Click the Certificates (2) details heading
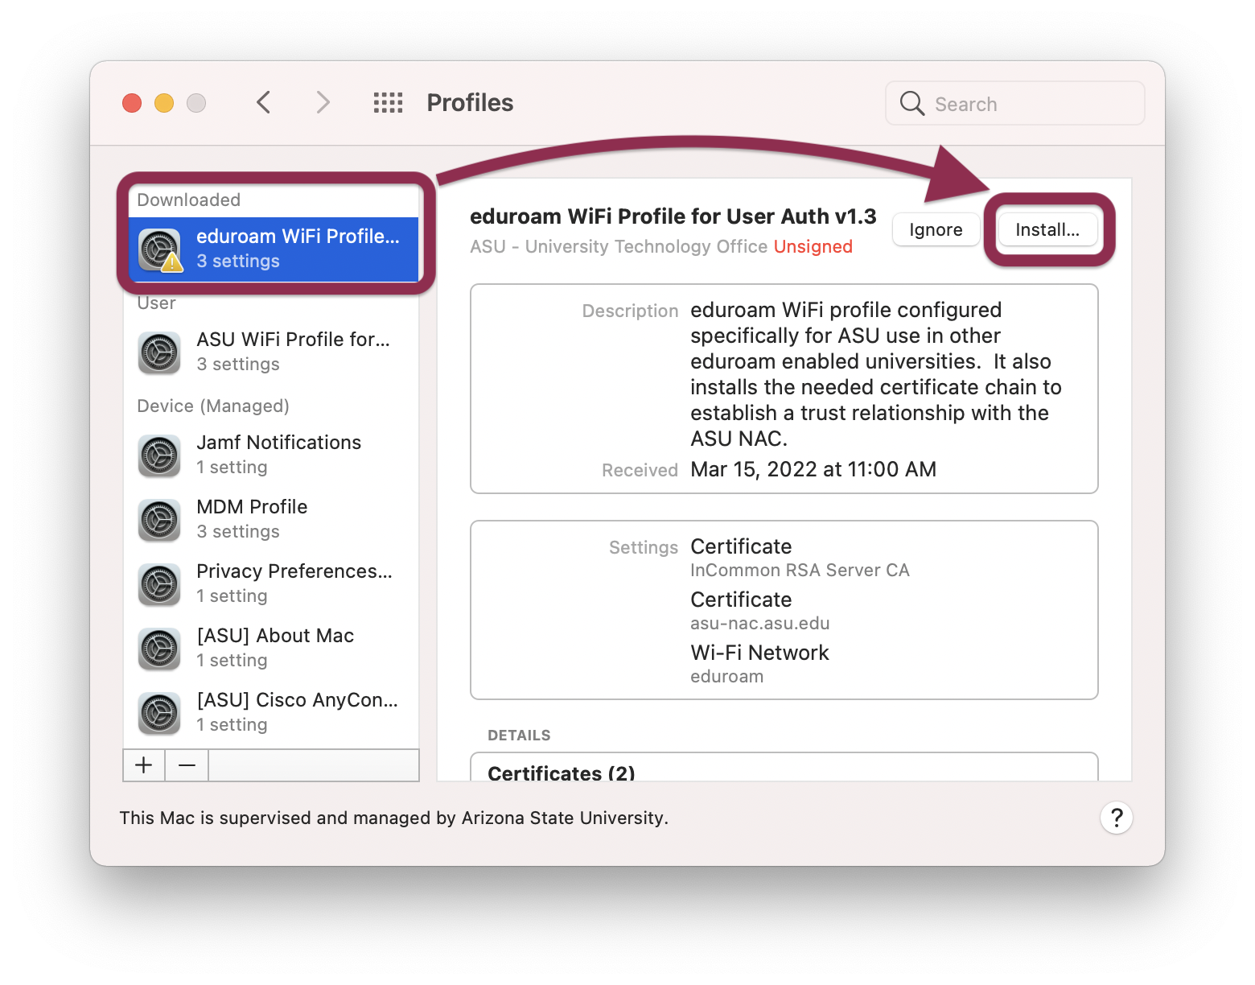 coord(561,773)
